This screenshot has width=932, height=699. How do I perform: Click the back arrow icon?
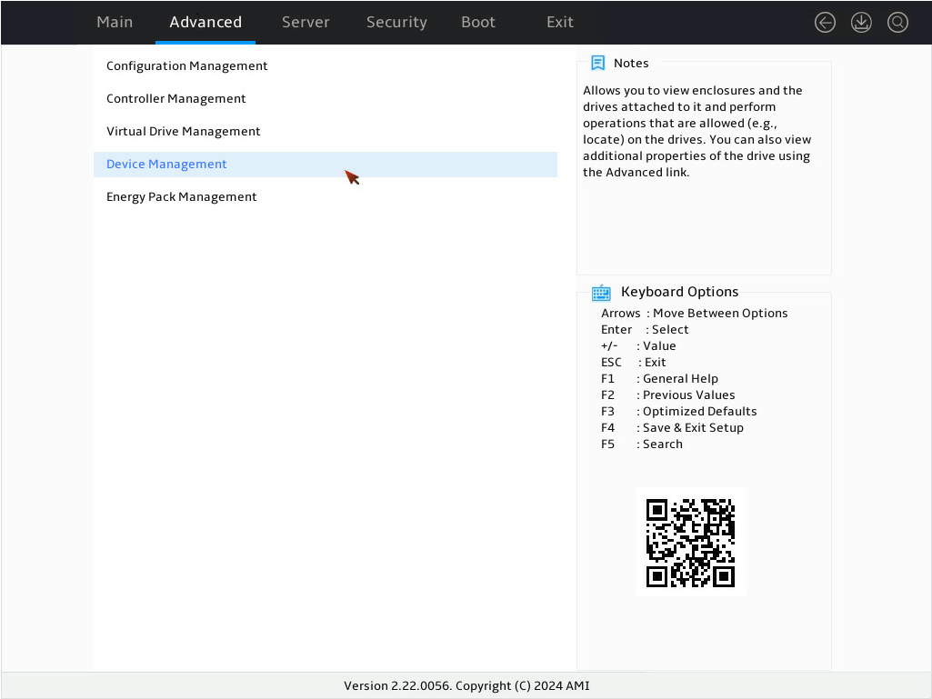825,23
